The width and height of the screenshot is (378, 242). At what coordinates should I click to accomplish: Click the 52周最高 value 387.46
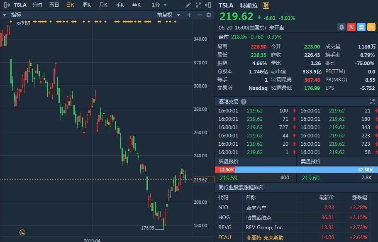(312, 80)
